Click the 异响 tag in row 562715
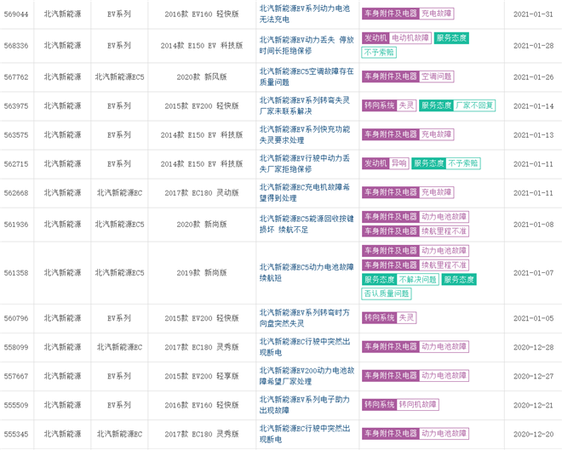Screen dimensions: 562x450 point(399,163)
